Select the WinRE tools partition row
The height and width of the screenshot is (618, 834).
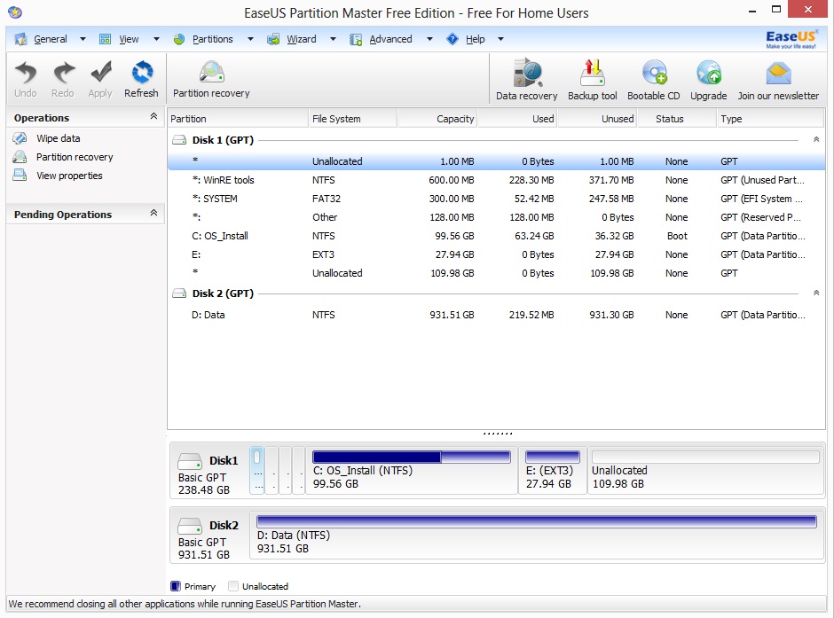(496, 180)
